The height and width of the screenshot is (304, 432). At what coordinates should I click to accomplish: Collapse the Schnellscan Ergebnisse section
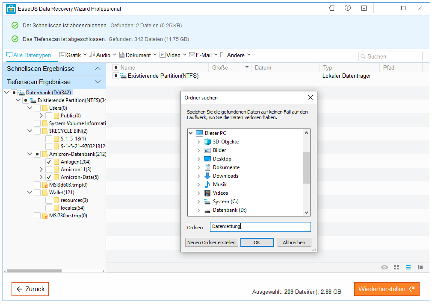(98, 68)
